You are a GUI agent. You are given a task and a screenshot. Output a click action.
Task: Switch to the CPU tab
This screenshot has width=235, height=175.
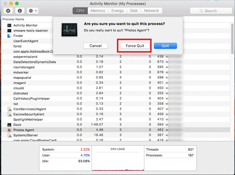pyautogui.click(x=80, y=11)
